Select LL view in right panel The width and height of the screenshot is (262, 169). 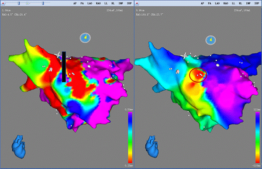point(233,3)
